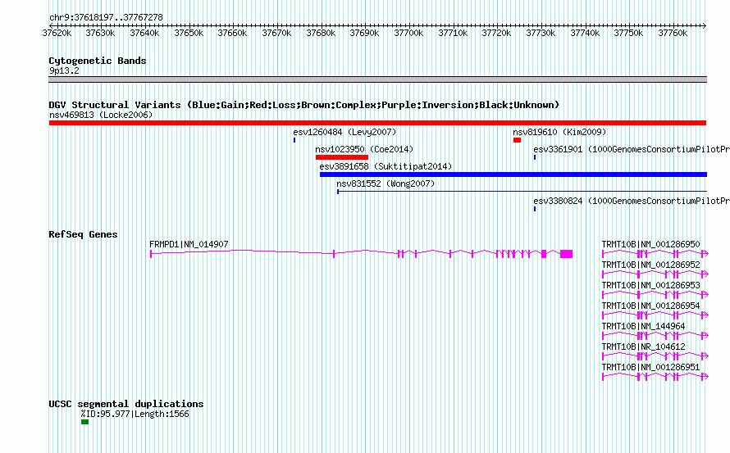Click the RefSeq Genes track title
Viewport: 730px width, 453px height.
click(x=83, y=234)
